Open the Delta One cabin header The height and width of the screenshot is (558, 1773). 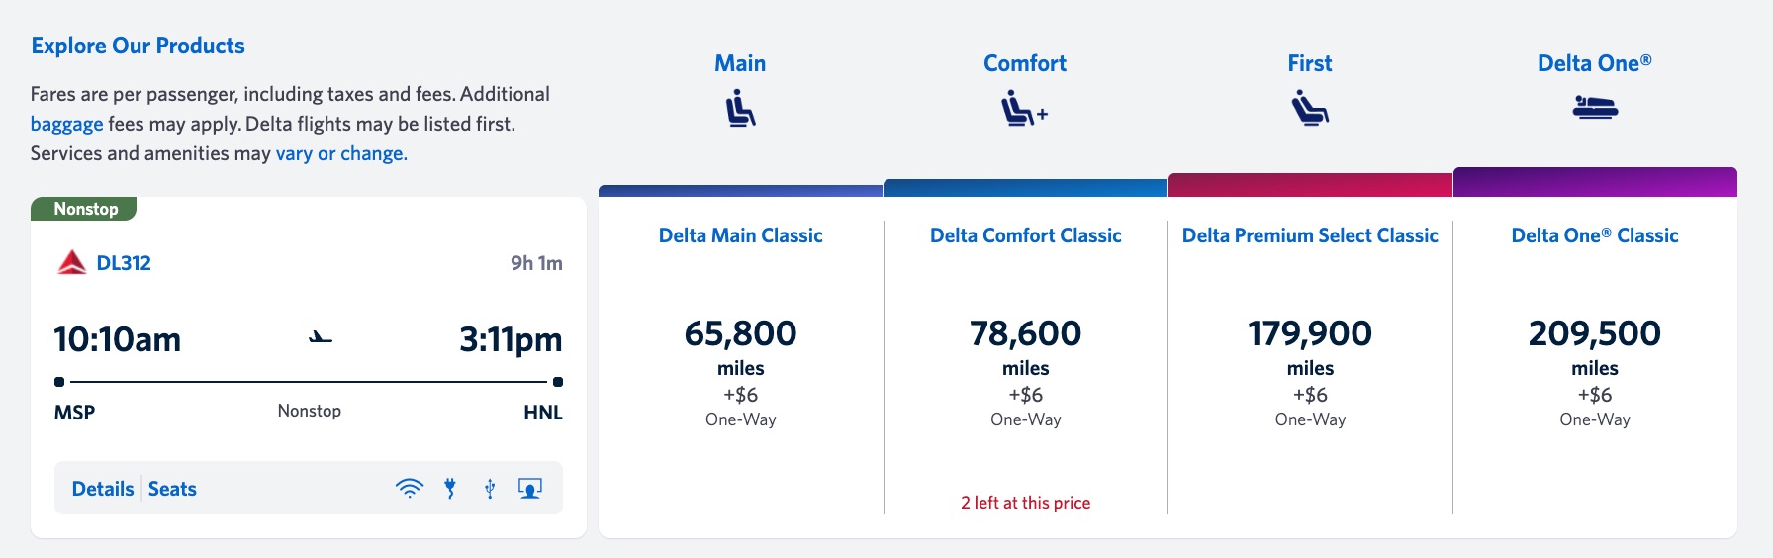pos(1594,63)
